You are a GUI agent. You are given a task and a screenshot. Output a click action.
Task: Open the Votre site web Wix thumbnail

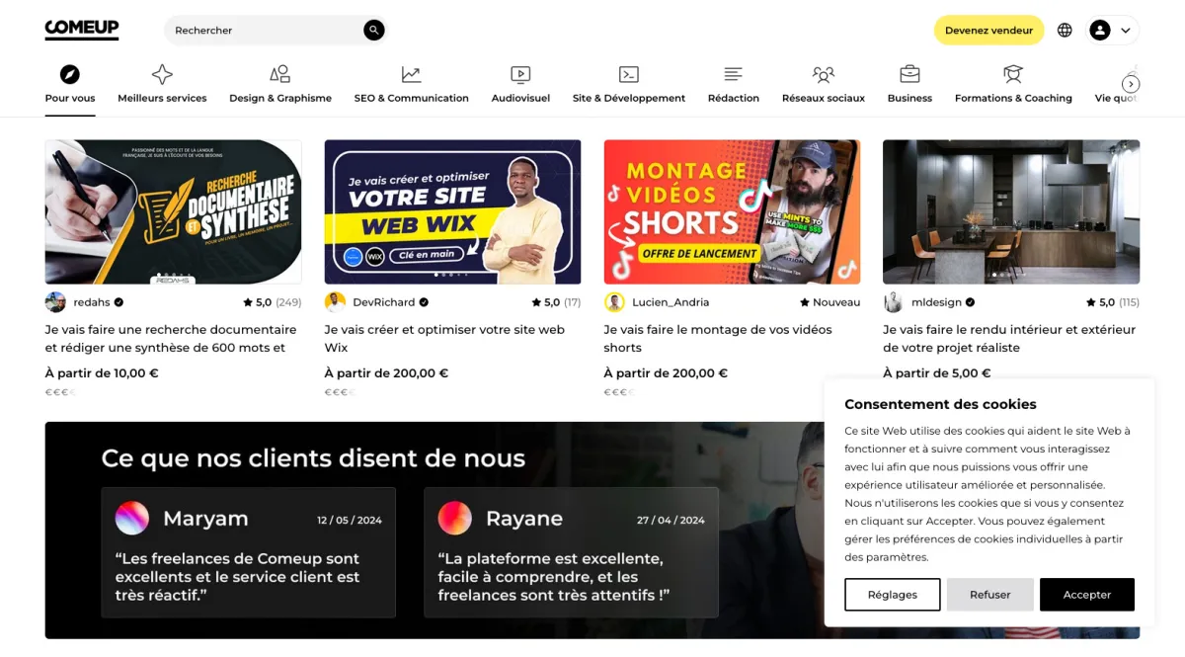[452, 211]
